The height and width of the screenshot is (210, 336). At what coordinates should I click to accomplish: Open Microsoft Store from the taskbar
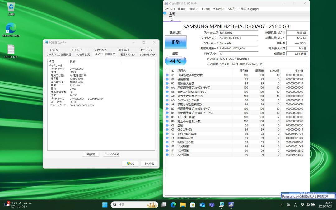point(193,205)
